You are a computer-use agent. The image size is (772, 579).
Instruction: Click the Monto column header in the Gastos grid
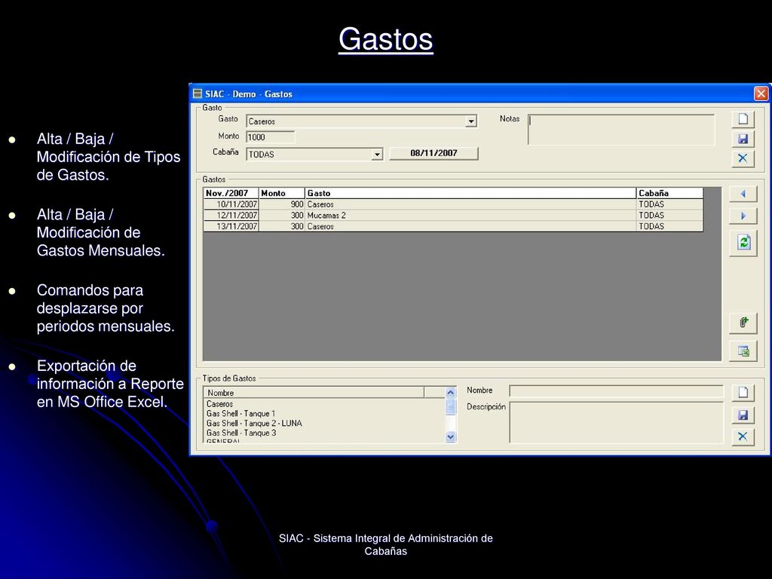tap(282, 193)
